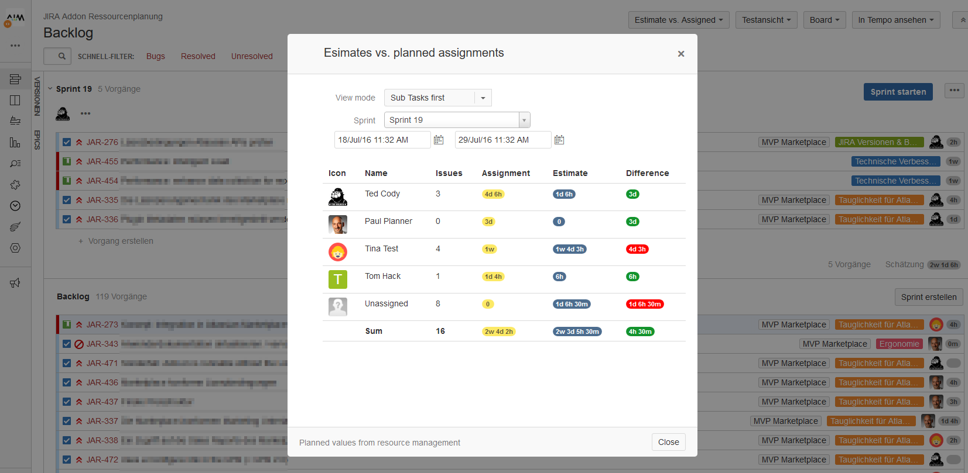Click the Unassigned placeholder avatar

point(338,307)
